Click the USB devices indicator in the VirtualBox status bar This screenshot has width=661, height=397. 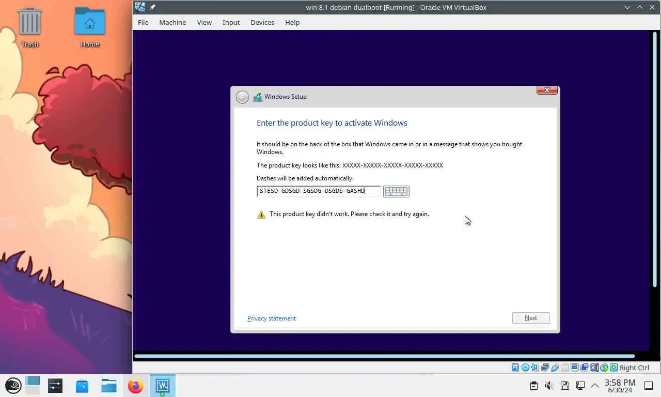tap(555, 368)
